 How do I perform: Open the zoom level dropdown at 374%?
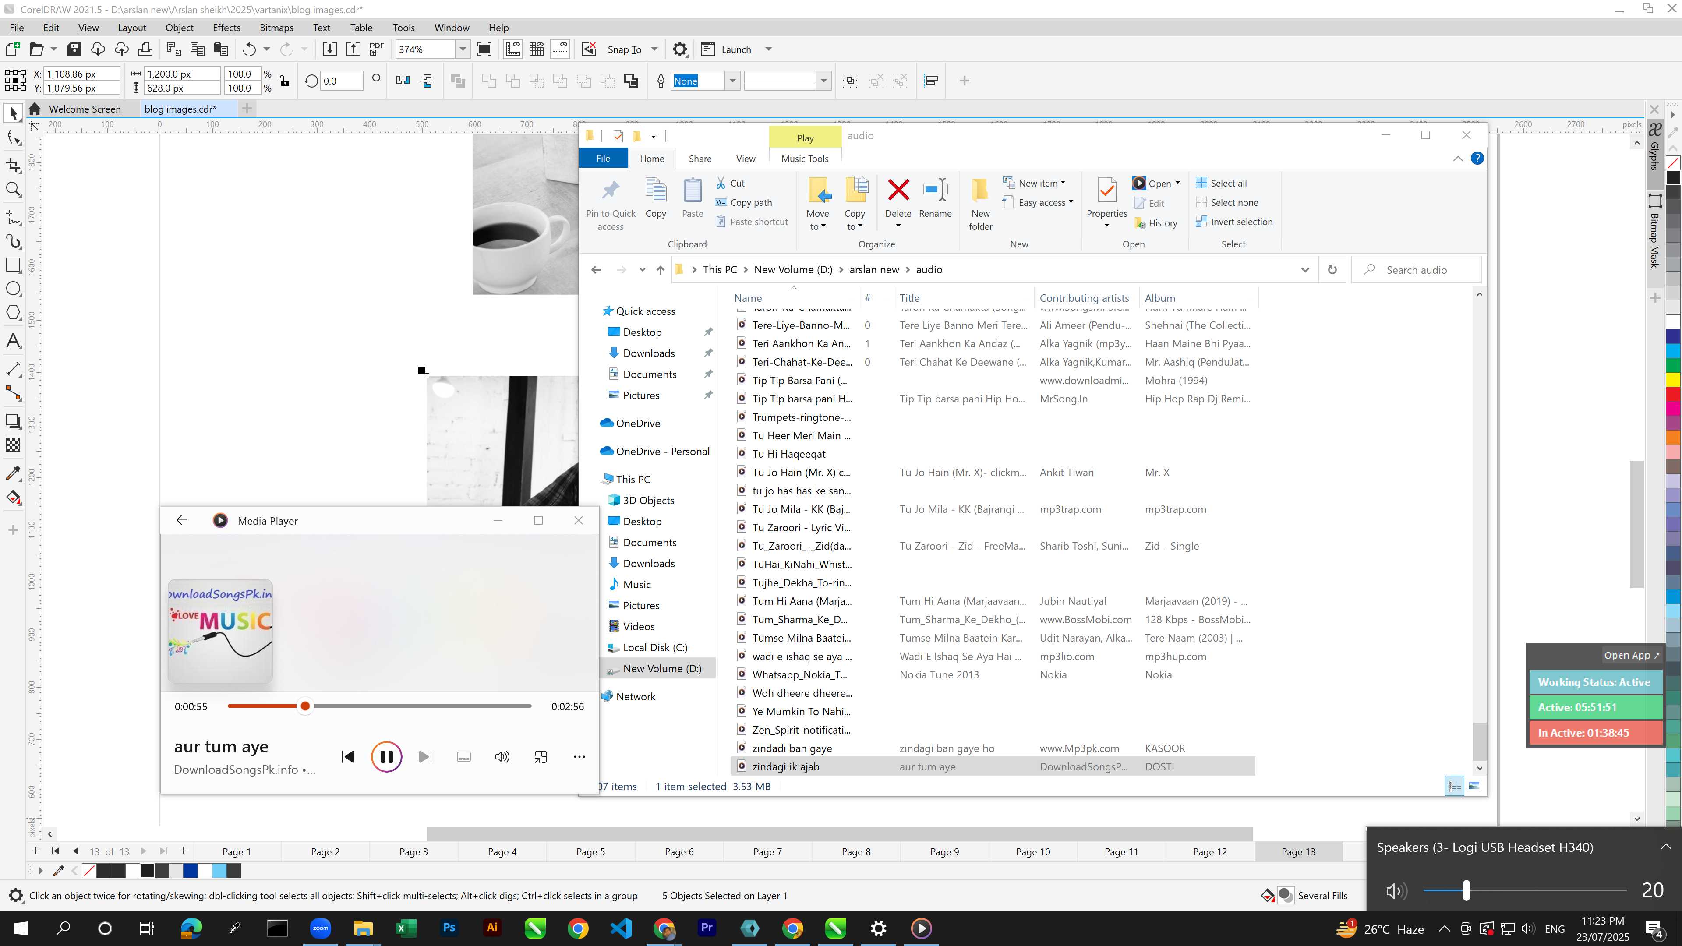pos(463,49)
